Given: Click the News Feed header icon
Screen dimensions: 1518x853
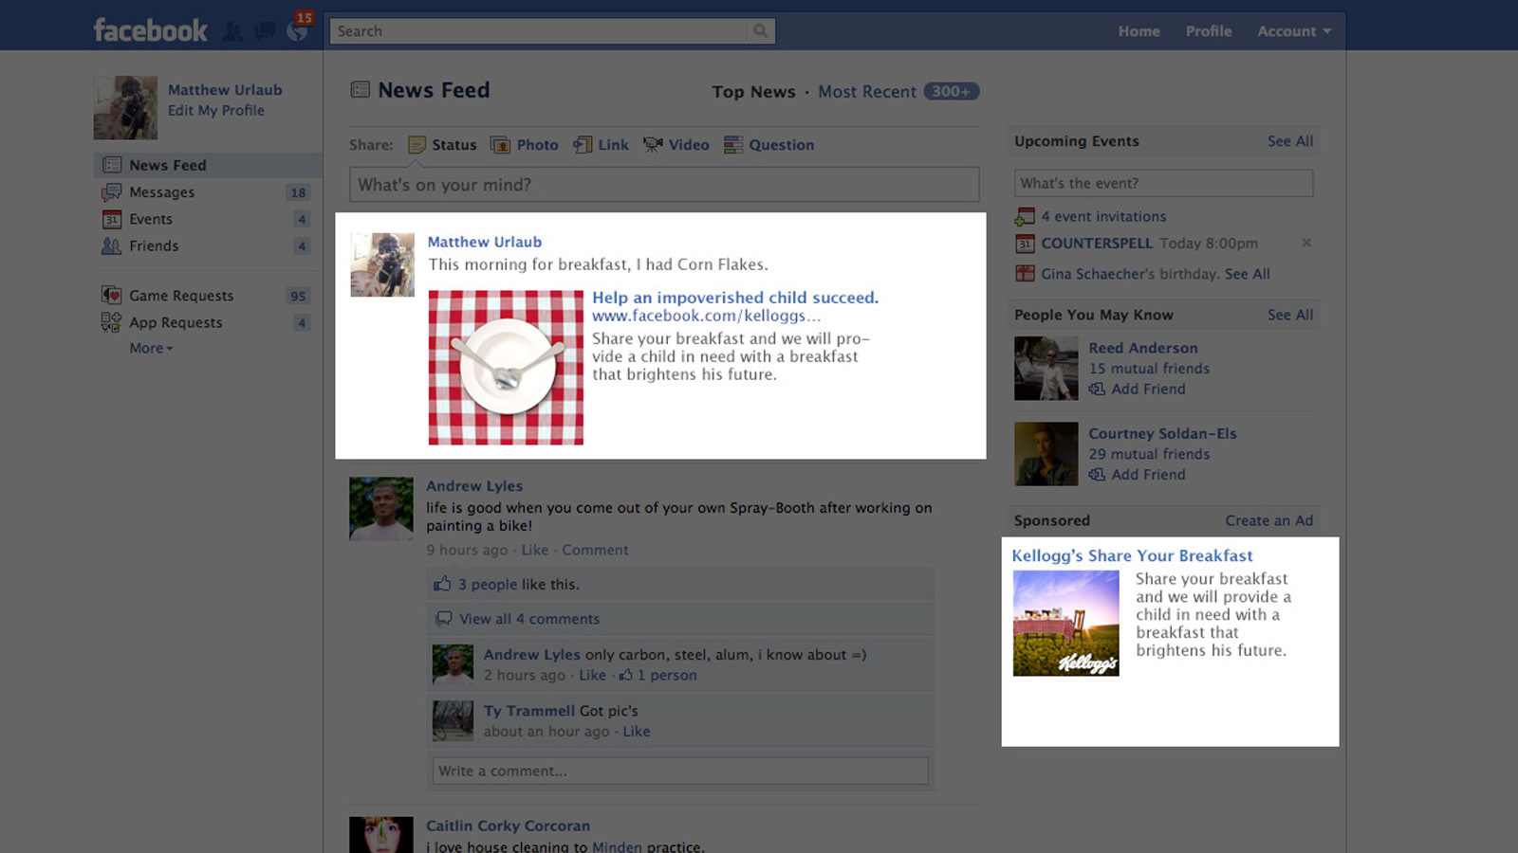Looking at the screenshot, I should tap(361, 90).
